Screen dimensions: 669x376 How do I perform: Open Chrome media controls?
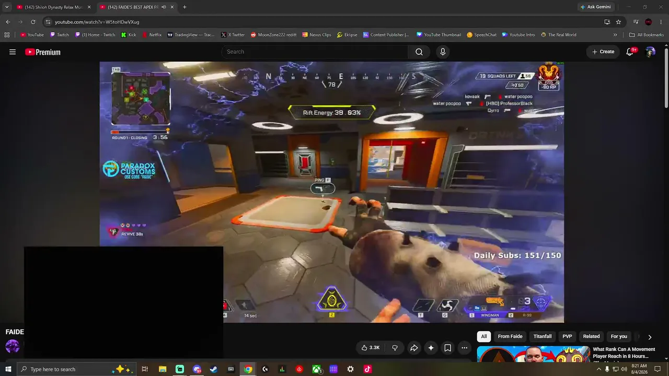636,22
